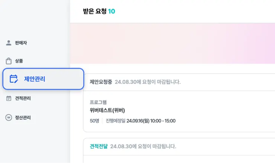Open the 판매자 menu label
275x163 pixels.
[21, 43]
